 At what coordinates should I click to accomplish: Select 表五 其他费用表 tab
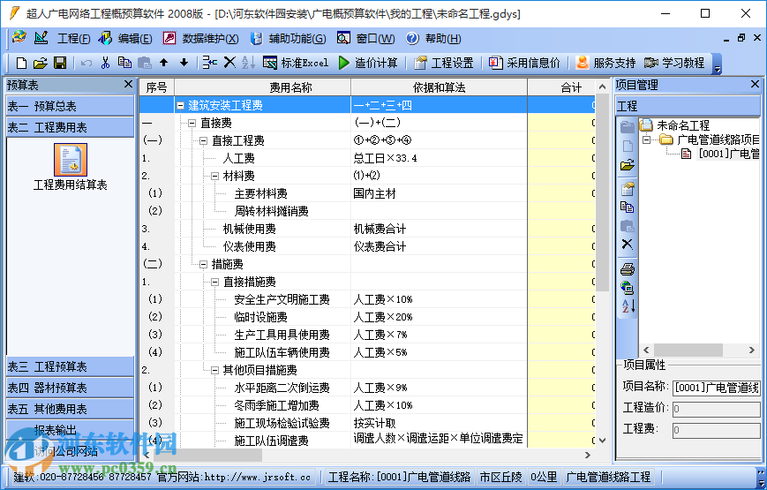70,409
